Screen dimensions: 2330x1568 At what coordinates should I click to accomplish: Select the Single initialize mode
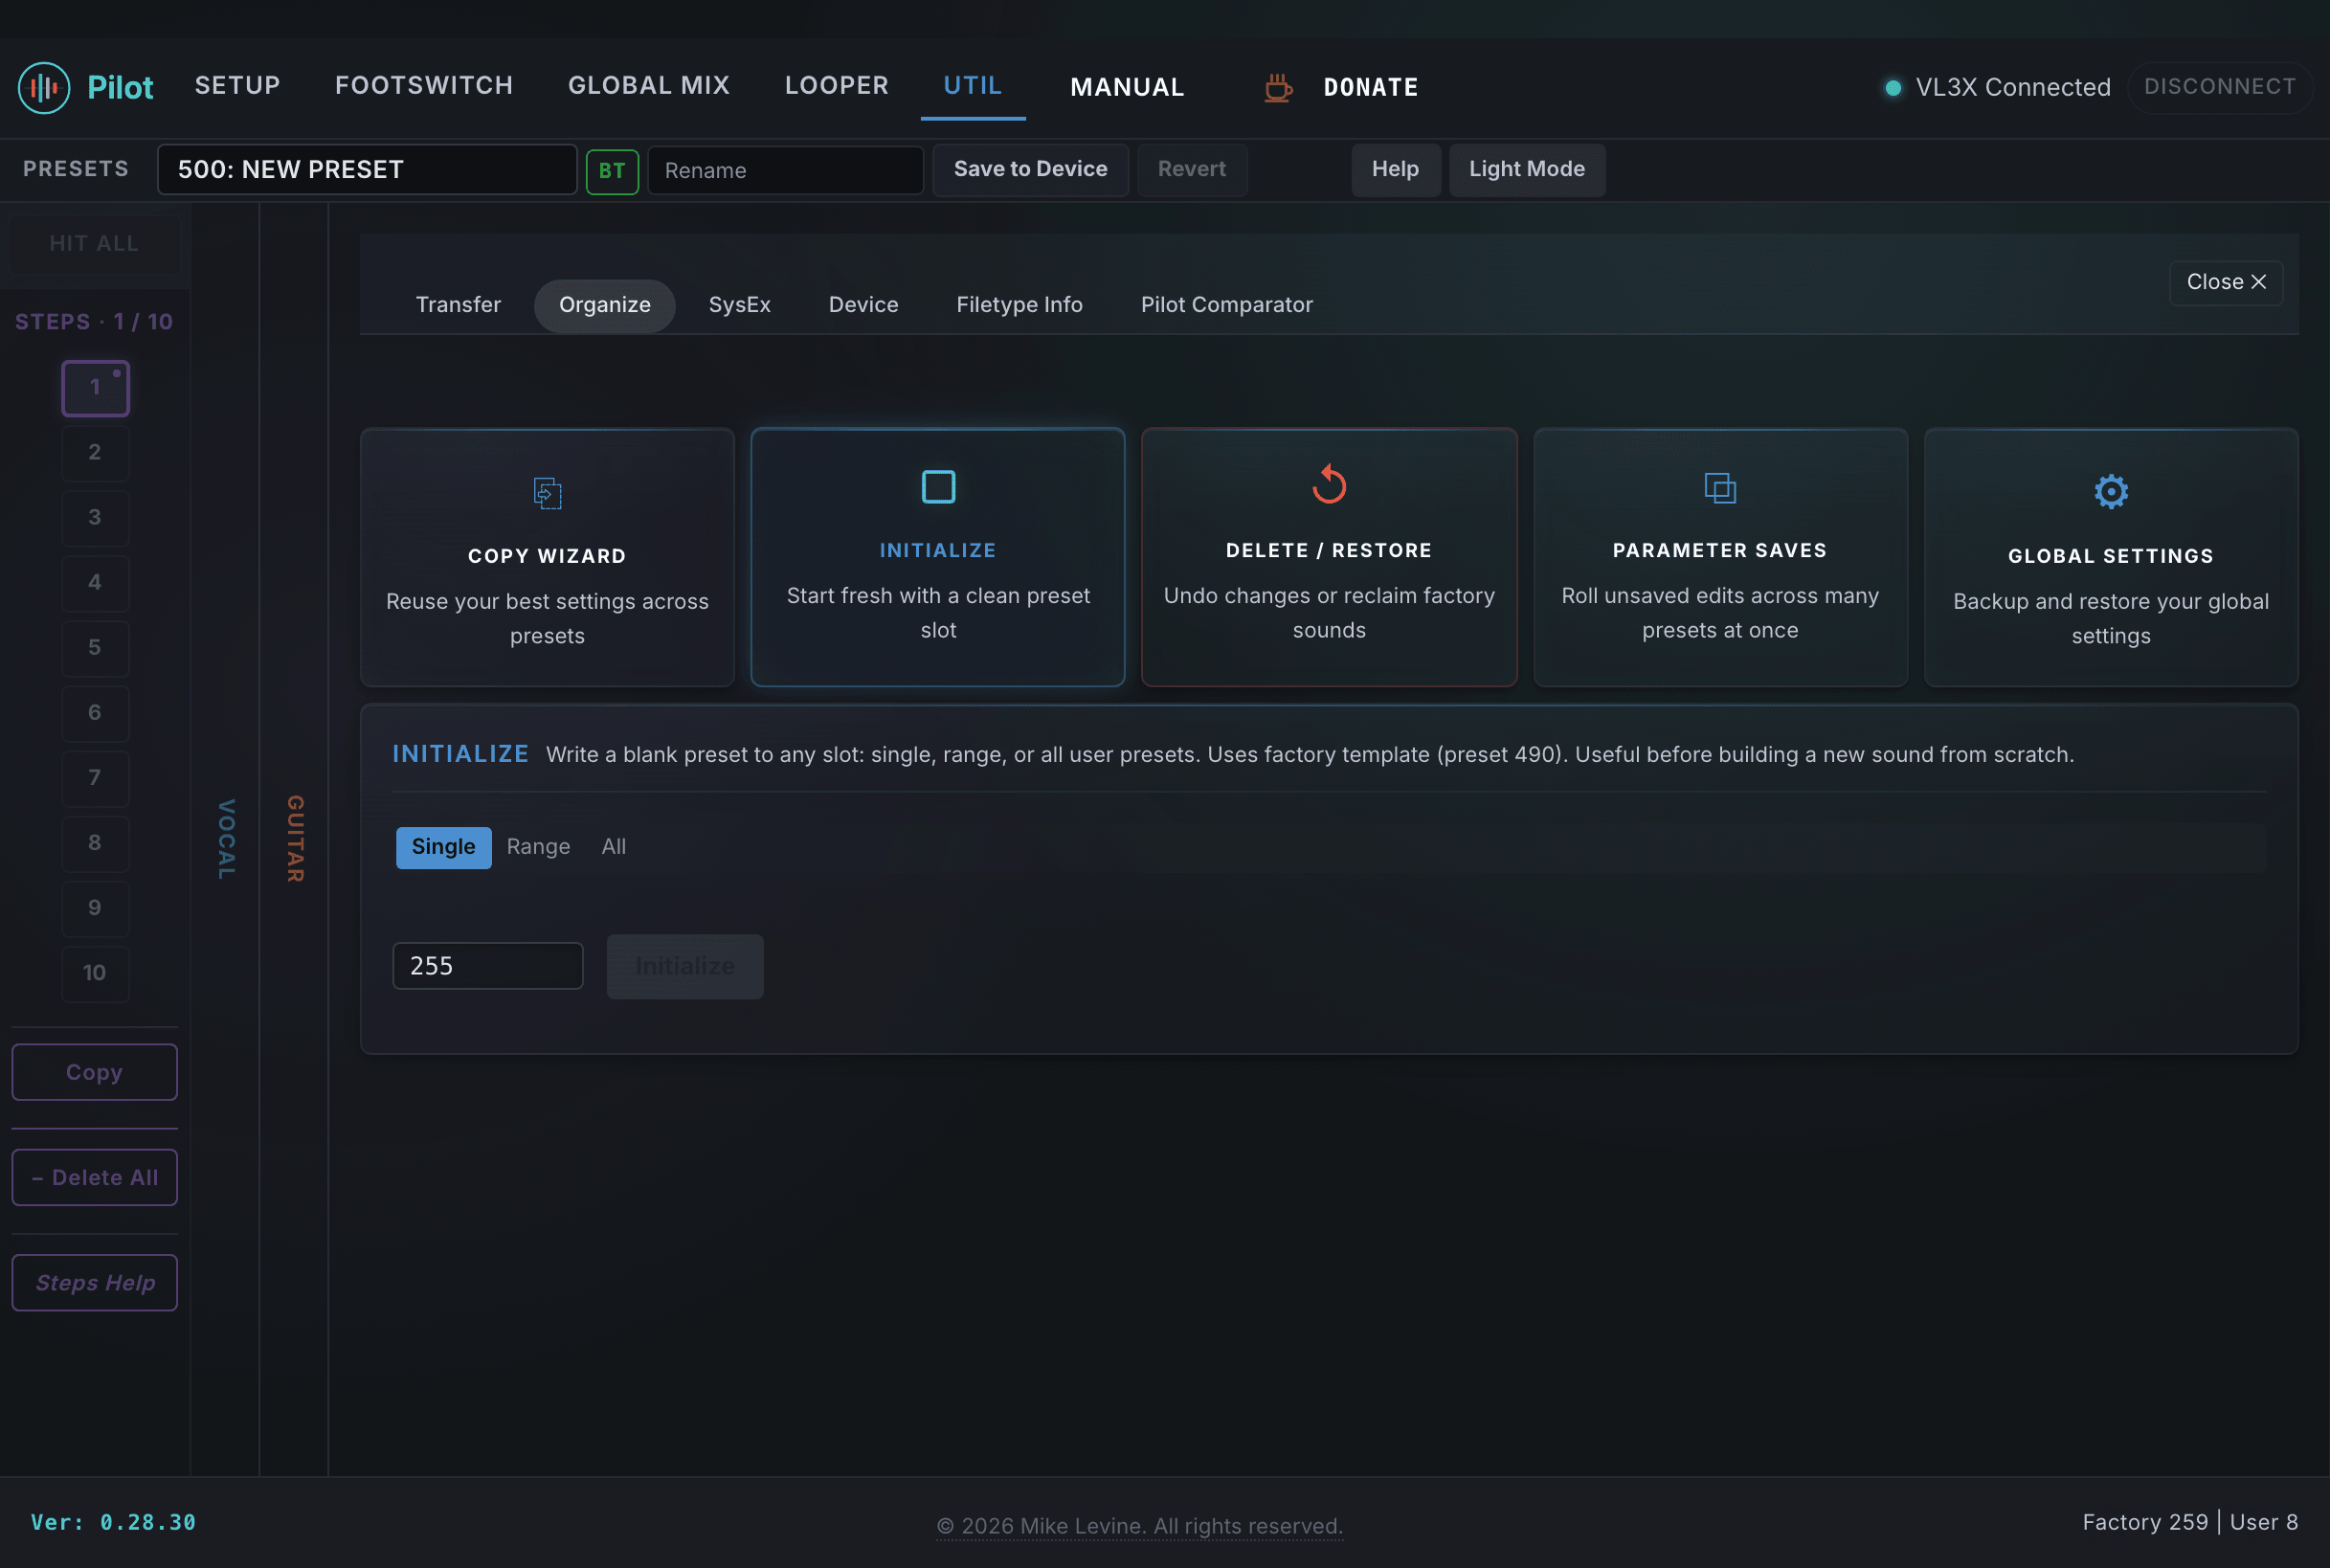443,847
